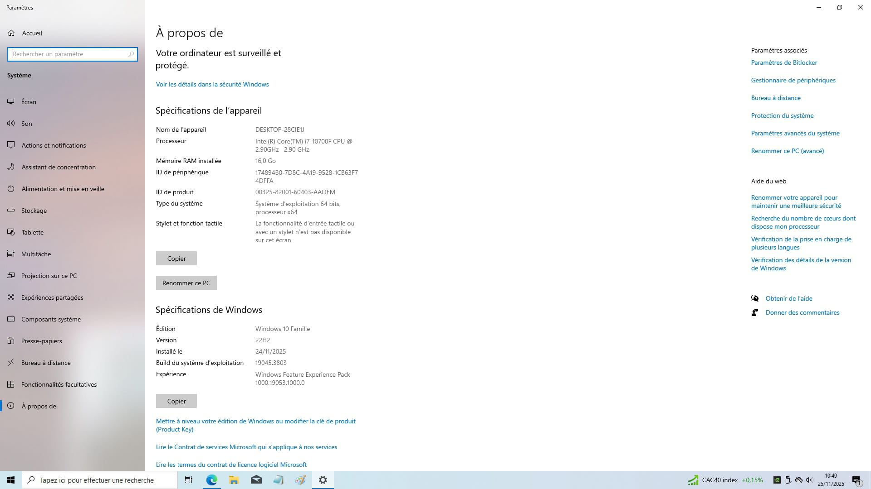Open the Écran display settings
This screenshot has width=871, height=489.
(x=29, y=102)
